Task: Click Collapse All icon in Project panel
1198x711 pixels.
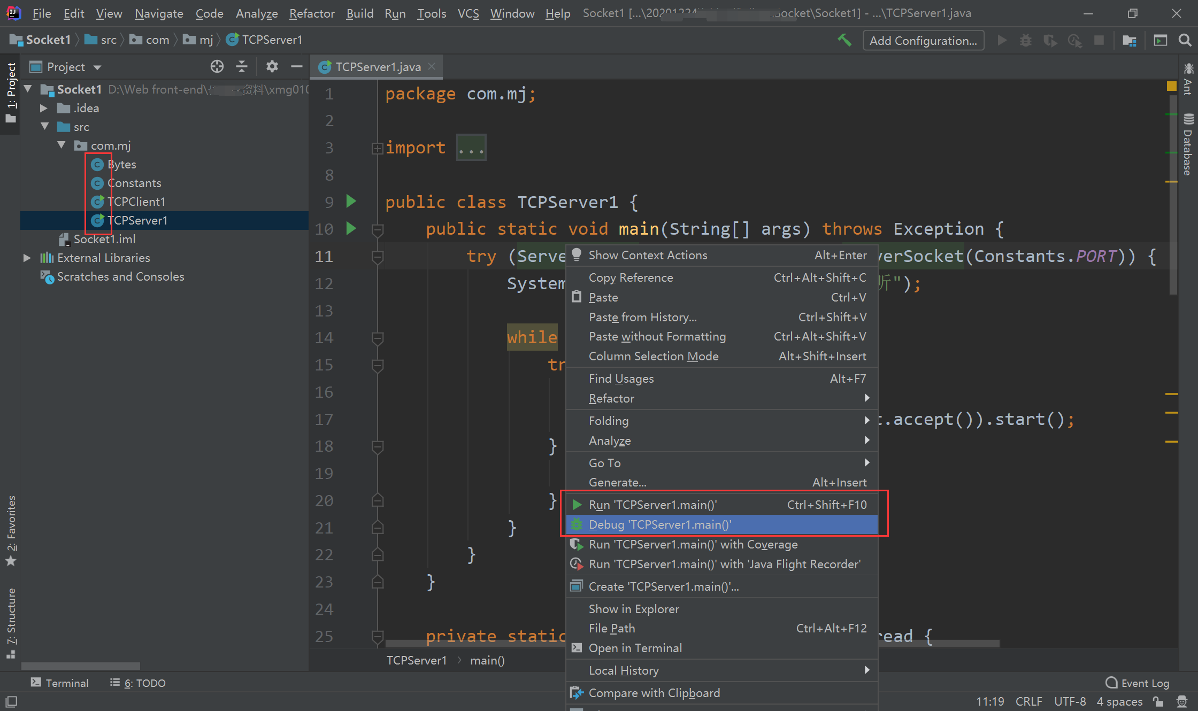Action: [x=242, y=67]
